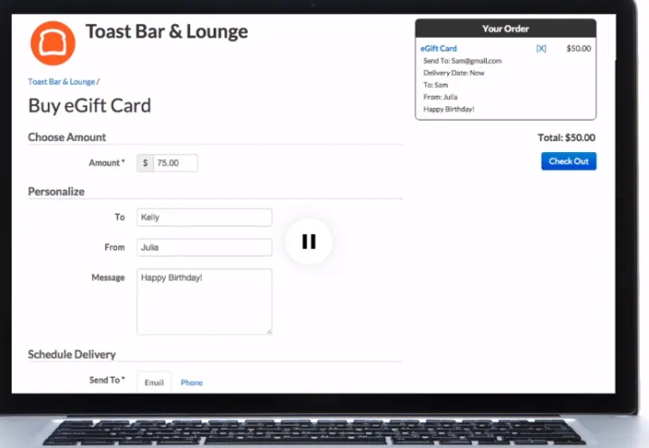
Task: Select the Email delivery tab
Action: point(154,382)
